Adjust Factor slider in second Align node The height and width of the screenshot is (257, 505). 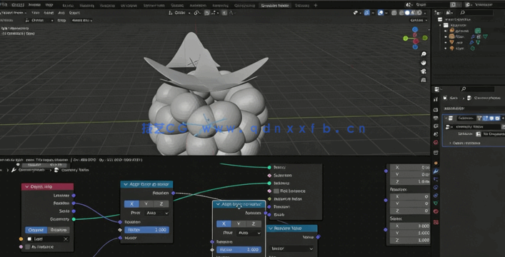click(x=239, y=250)
